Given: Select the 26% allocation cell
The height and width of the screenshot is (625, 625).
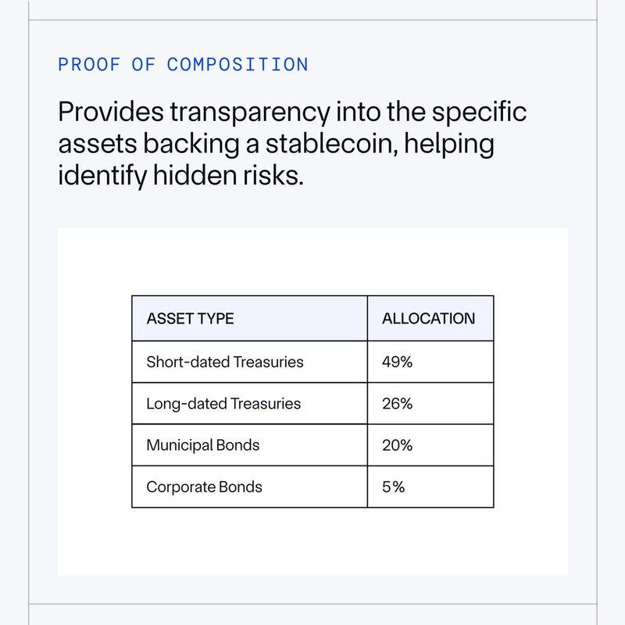Looking at the screenshot, I should (397, 404).
